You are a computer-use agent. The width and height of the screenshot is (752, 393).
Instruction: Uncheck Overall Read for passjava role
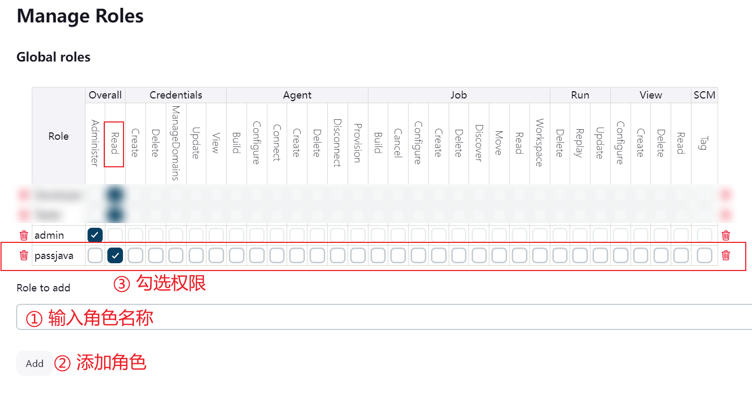115,255
